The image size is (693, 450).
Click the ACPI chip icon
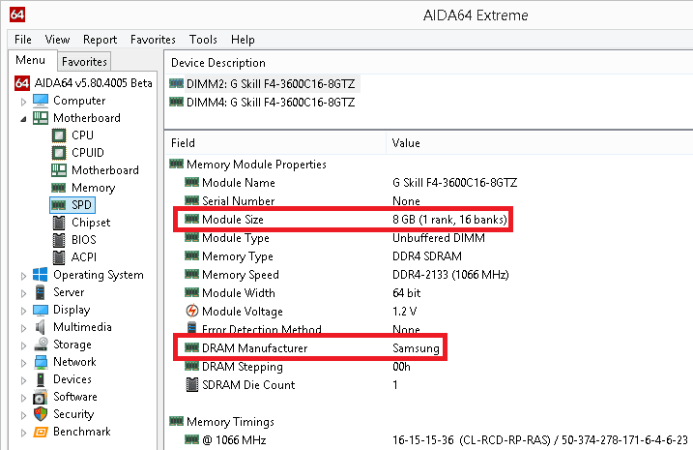[x=58, y=257]
